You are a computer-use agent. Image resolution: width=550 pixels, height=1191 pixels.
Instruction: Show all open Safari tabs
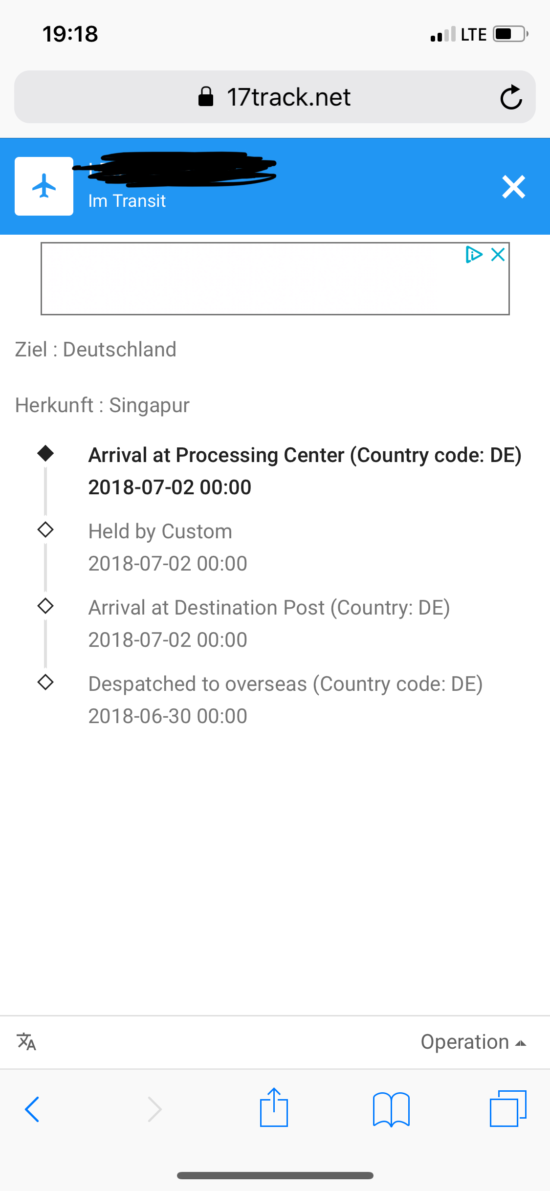point(507,1108)
